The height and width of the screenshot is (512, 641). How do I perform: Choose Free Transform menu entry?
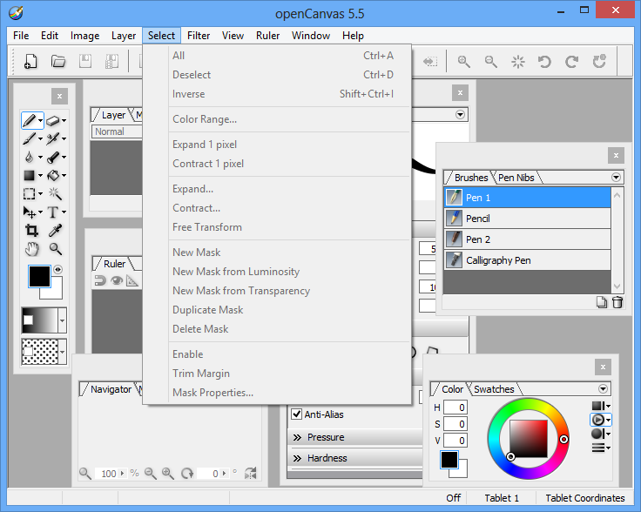289,227
